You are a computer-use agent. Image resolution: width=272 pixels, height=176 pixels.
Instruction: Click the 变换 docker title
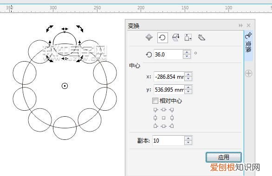(134, 26)
